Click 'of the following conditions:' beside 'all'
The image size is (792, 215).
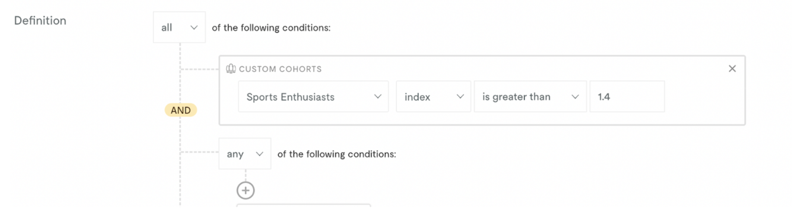coord(271,28)
